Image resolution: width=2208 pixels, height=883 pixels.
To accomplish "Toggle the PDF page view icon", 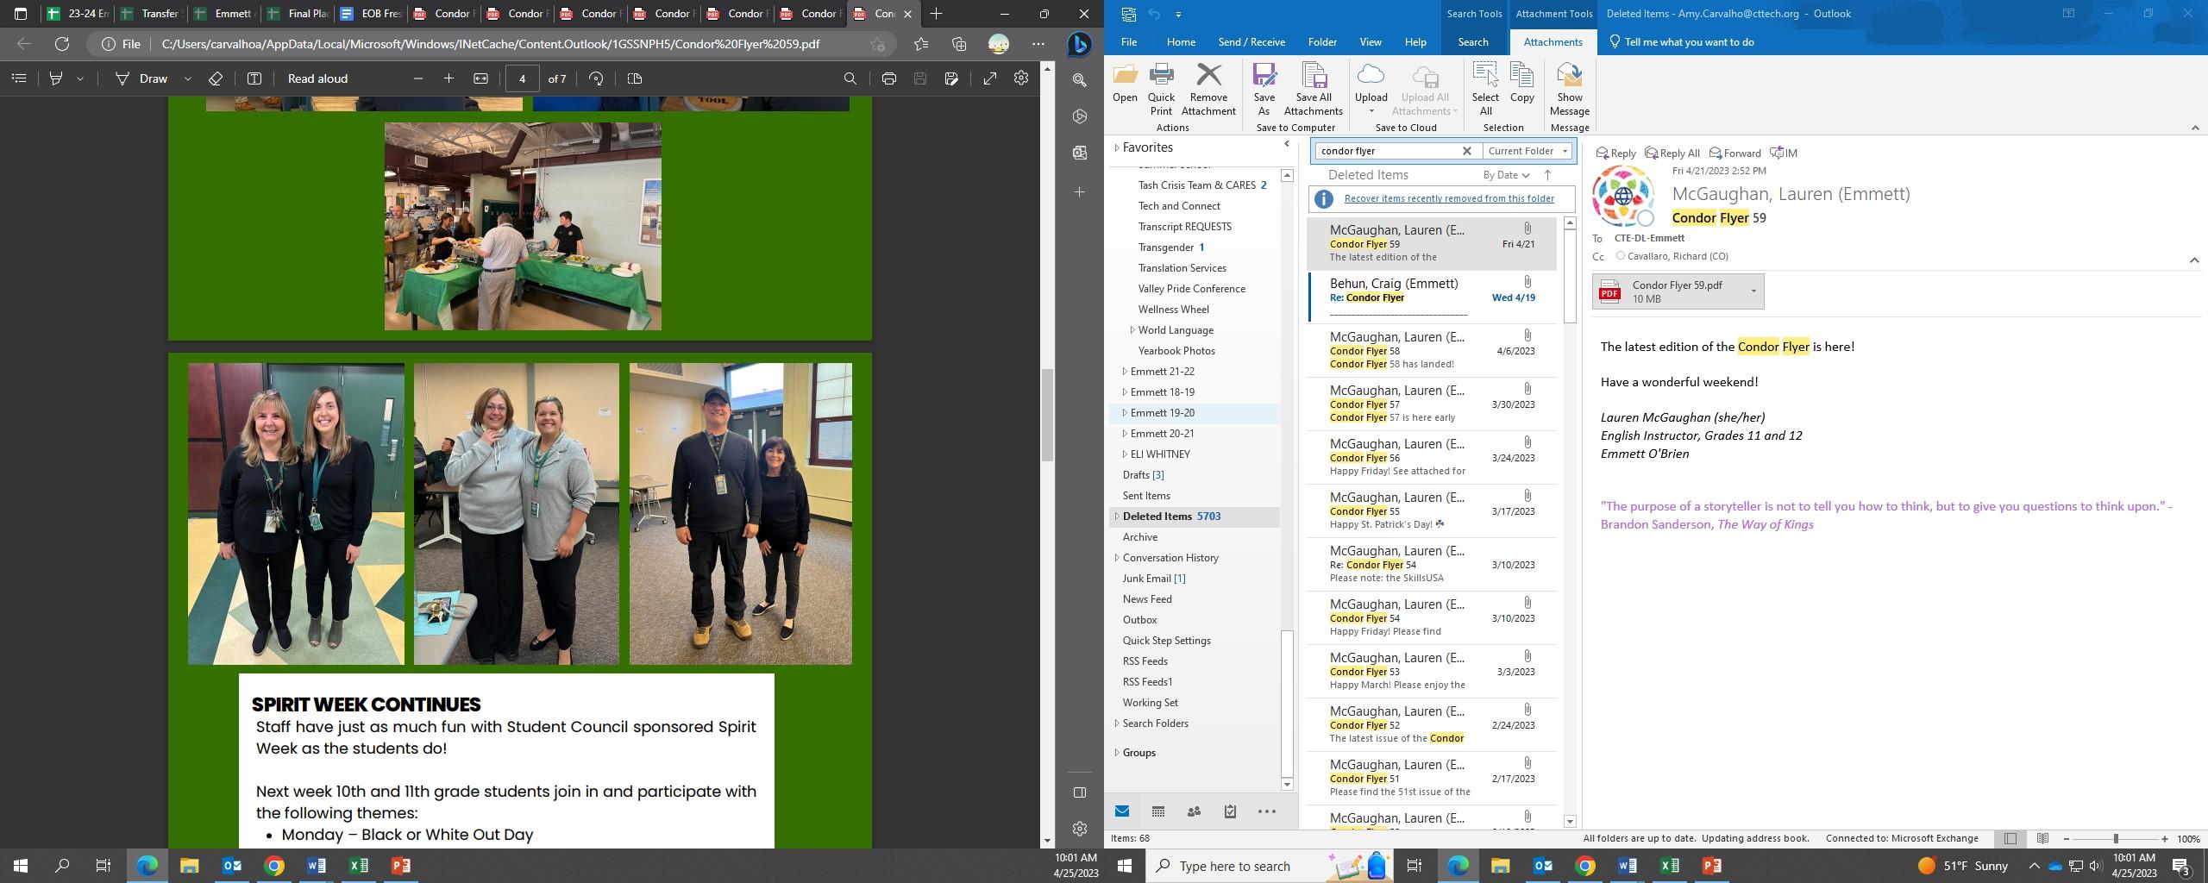I will tap(635, 78).
